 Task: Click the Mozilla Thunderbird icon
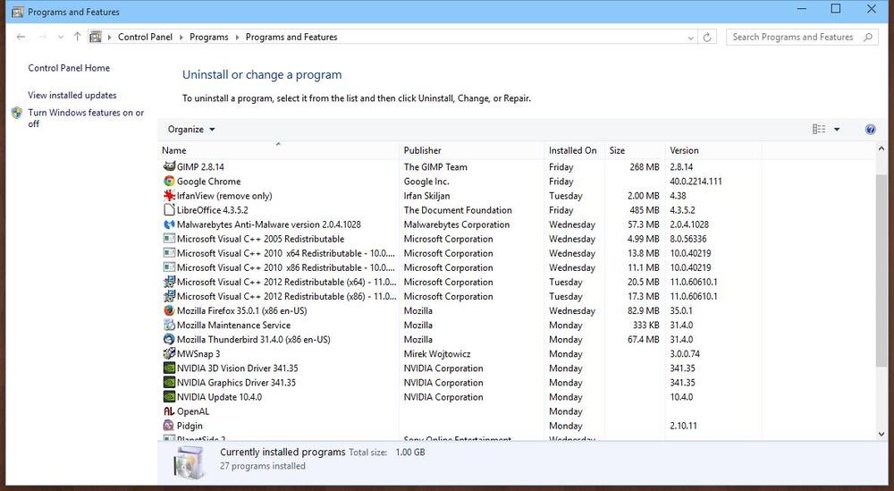[169, 339]
